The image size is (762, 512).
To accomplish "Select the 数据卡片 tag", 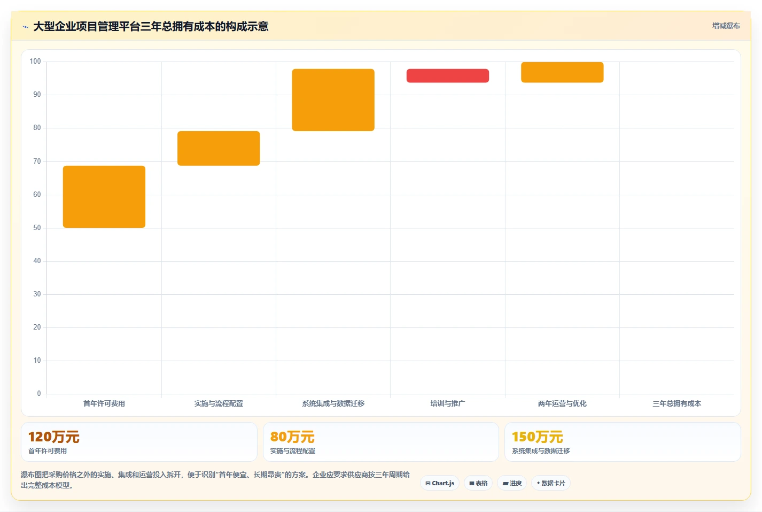I will tap(551, 483).
